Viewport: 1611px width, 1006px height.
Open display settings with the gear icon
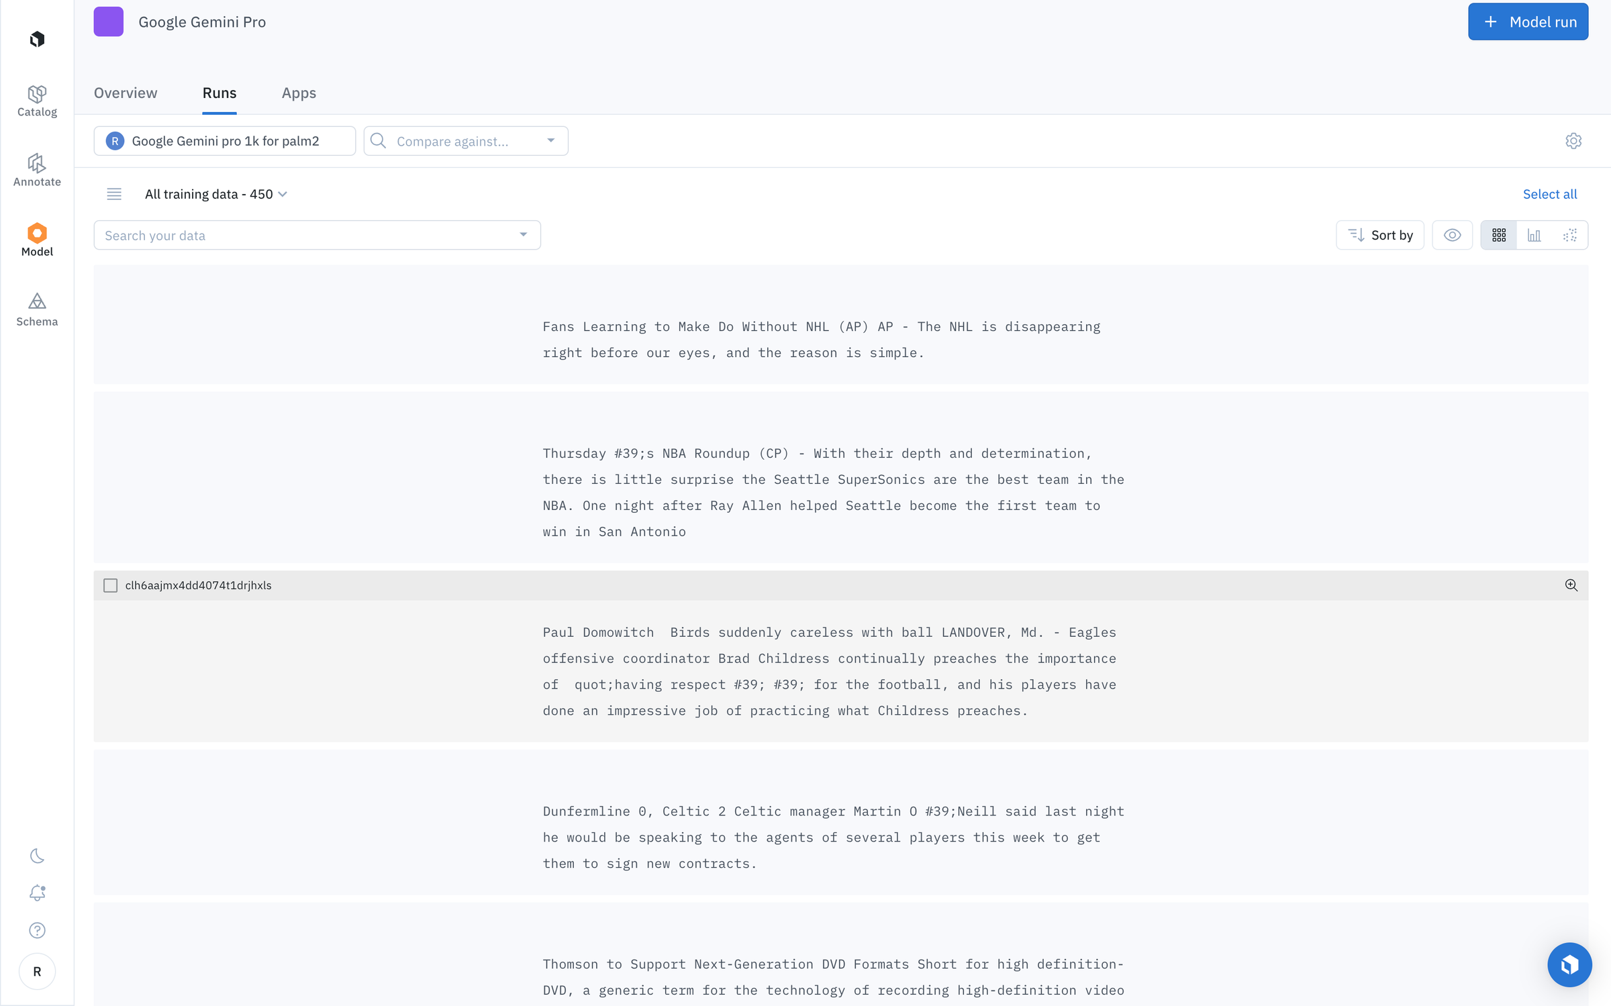[1574, 140]
